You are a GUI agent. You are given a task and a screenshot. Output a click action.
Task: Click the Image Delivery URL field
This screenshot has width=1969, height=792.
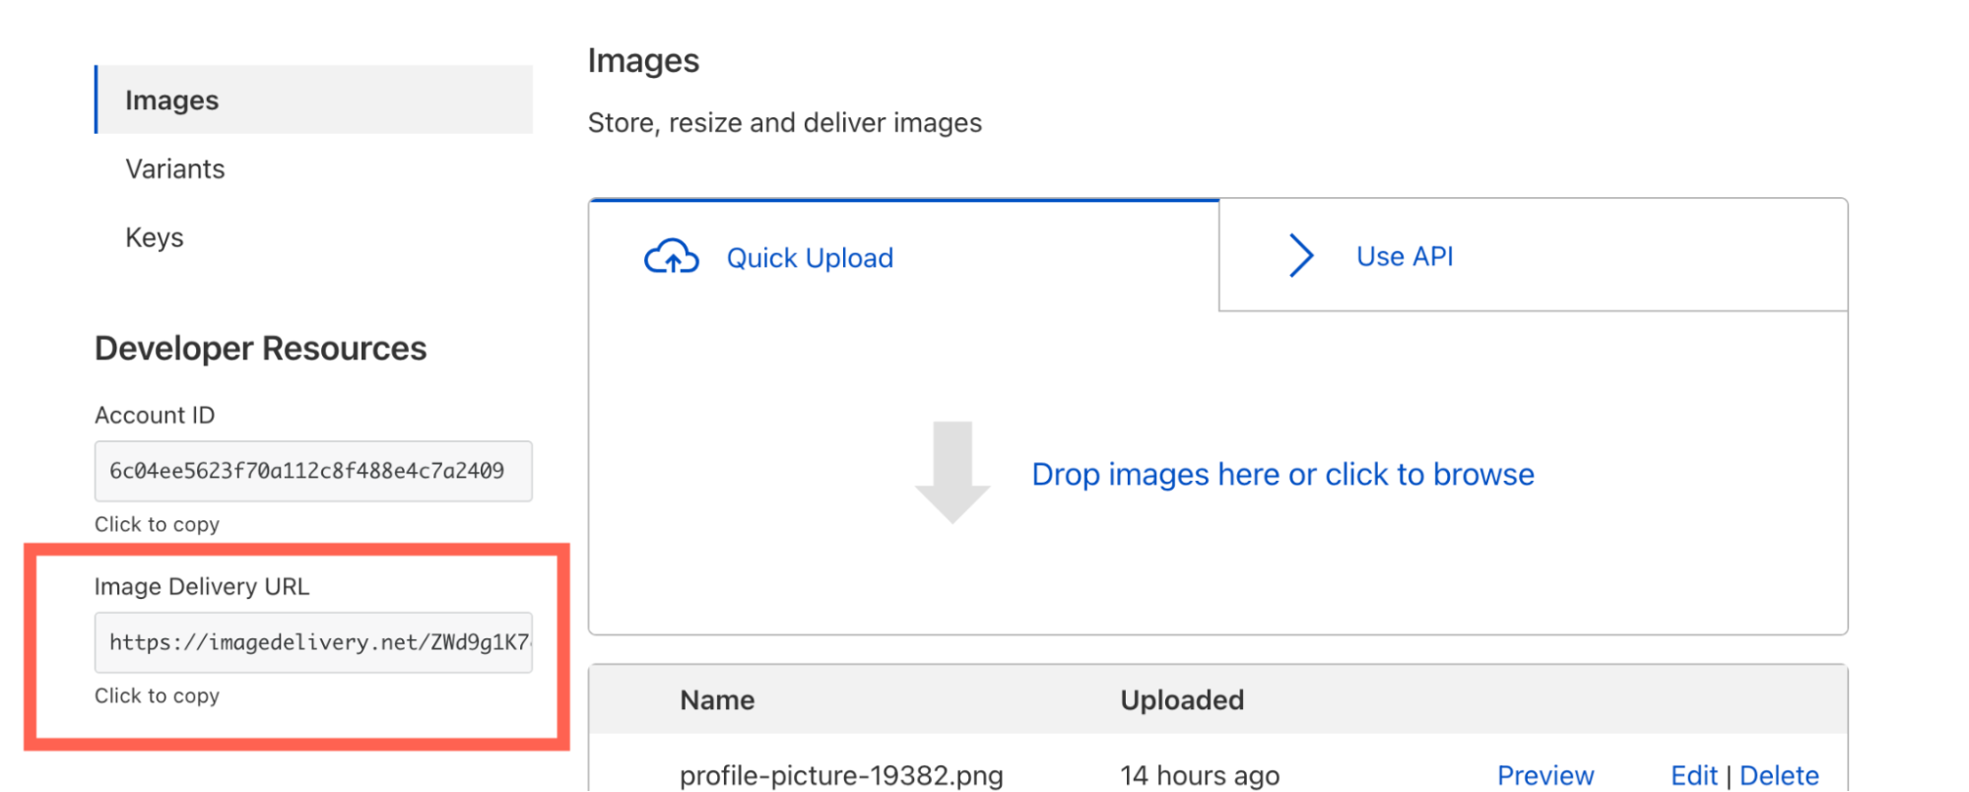pyautogui.click(x=313, y=642)
